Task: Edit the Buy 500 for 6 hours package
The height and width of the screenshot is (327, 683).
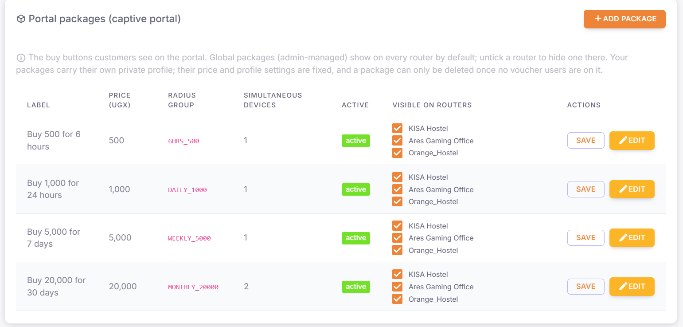Action: (632, 140)
